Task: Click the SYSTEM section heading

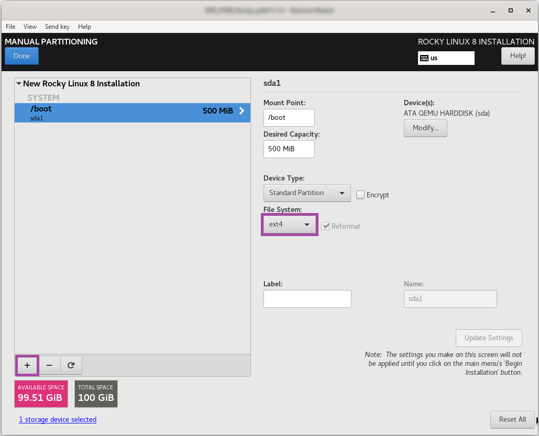Action: pos(43,97)
